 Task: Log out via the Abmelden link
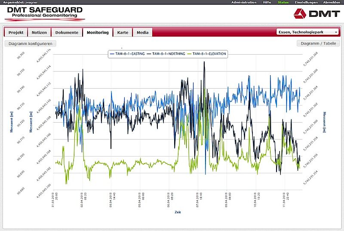coord(331,2)
